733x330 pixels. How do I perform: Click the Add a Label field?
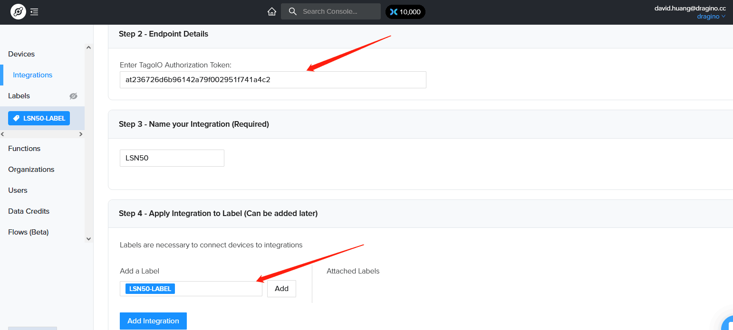[191, 289]
